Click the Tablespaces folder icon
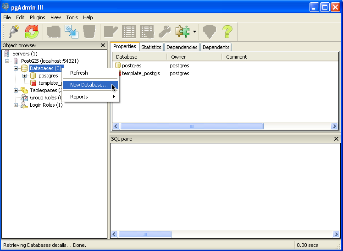This screenshot has height=251, width=343. (24, 90)
